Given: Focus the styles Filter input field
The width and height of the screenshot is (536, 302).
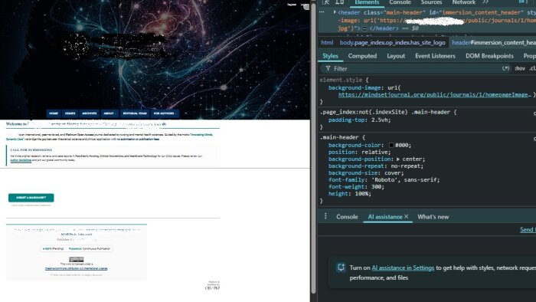Looking at the screenshot, I should [415, 68].
